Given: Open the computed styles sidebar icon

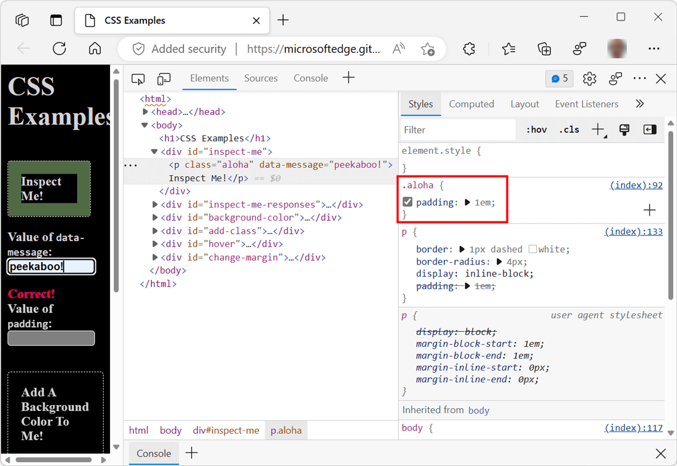Looking at the screenshot, I should [649, 130].
